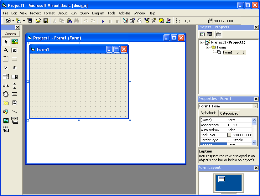Click View Code in the Project panel
The height and width of the screenshot is (196, 260).
pyautogui.click(x=202, y=34)
